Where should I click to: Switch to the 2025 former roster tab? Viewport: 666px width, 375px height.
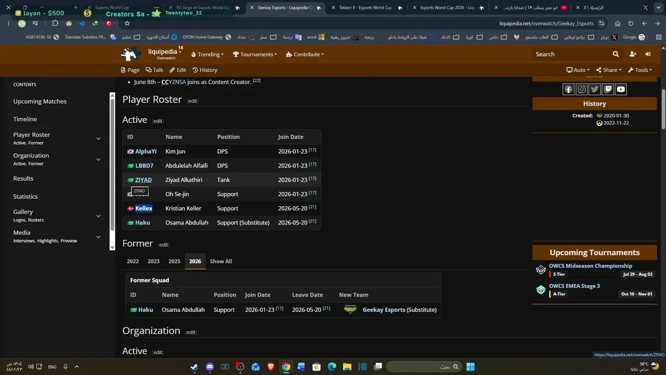[174, 261]
